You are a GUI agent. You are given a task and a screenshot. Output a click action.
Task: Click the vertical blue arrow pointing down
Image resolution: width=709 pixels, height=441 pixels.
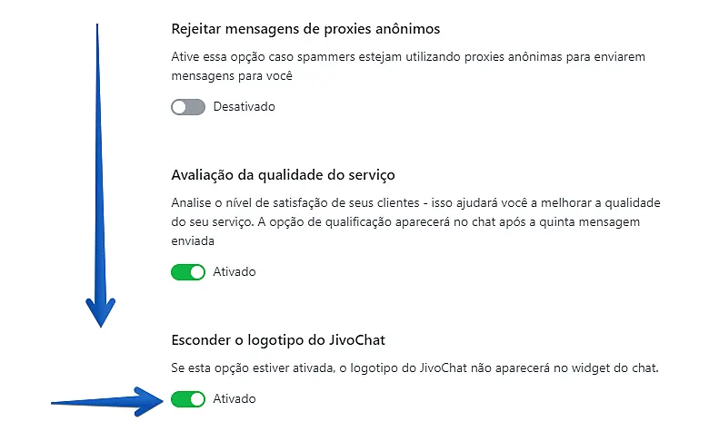[100, 181]
